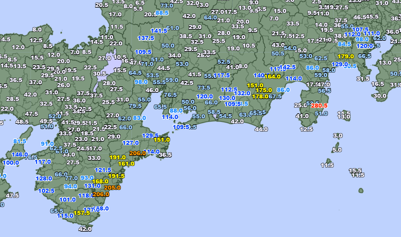Click the yellow 175.0 reading
This screenshot has width=401, height=237.
[264, 90]
